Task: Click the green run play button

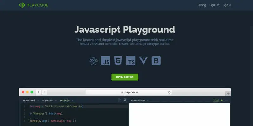Action: coord(222,100)
